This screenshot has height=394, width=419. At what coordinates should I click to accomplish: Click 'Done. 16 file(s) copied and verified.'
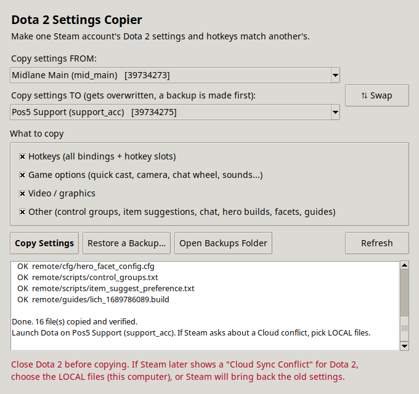(x=75, y=322)
